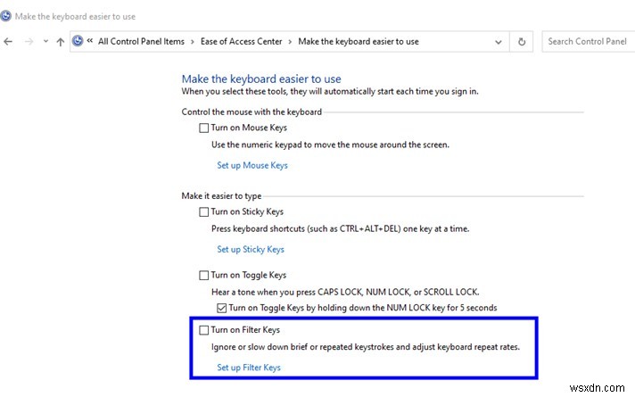Expand arrow after All Control Panel Items
Image resolution: width=635 pixels, height=397 pixels.
click(193, 42)
